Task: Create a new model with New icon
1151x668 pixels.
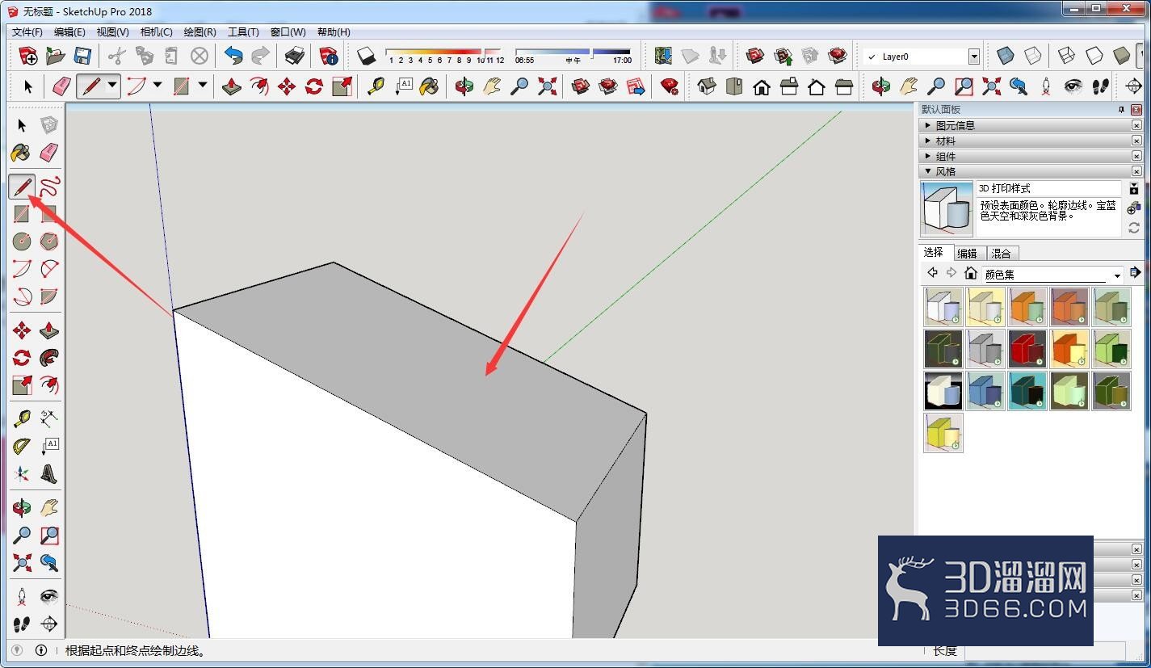Action: click(x=28, y=56)
